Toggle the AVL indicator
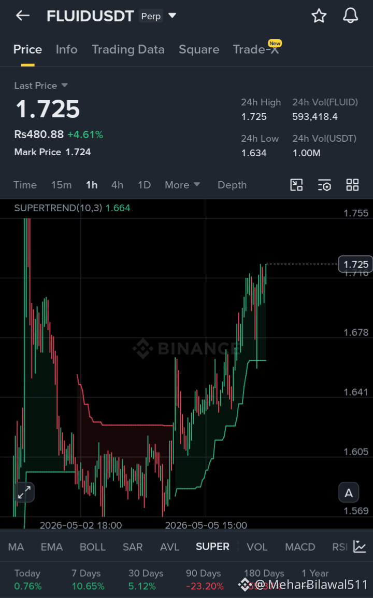 click(170, 547)
